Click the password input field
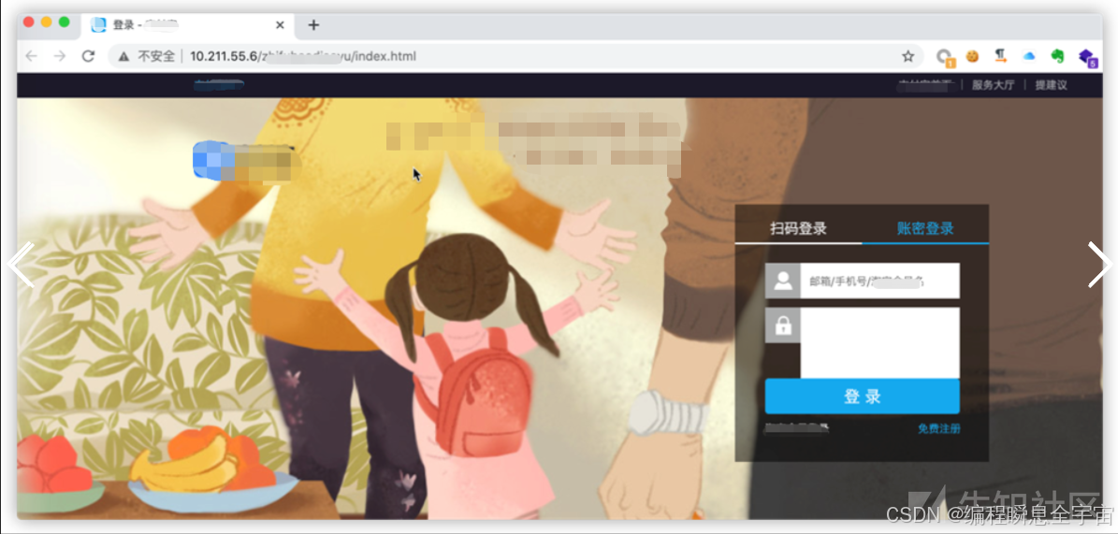Image resolution: width=1118 pixels, height=534 pixels. click(x=879, y=343)
